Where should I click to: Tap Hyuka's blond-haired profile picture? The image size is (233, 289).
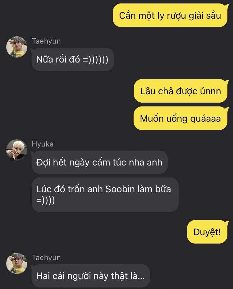pyautogui.click(x=17, y=150)
